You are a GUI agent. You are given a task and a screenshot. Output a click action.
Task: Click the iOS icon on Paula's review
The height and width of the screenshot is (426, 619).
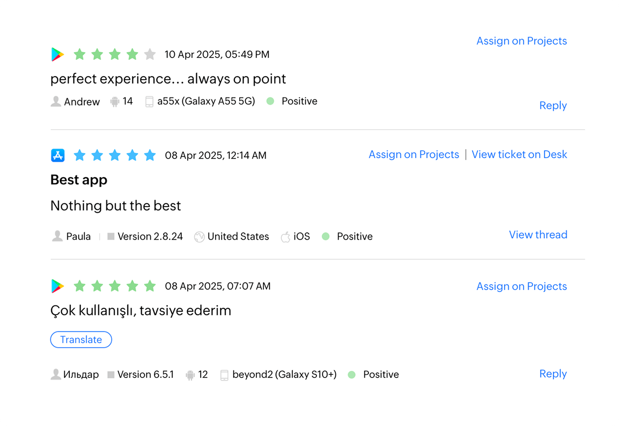click(286, 236)
